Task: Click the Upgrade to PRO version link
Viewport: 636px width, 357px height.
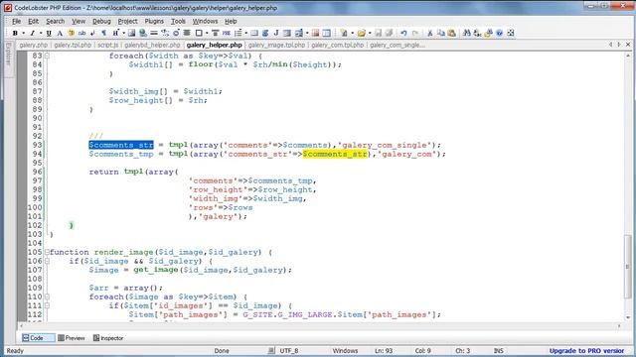Action: pyautogui.click(x=586, y=351)
